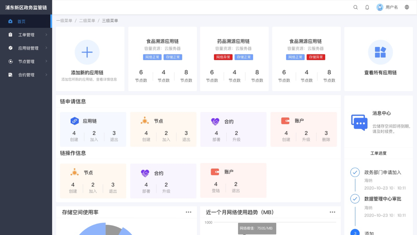Click the red wallet icon under 链操作信息
Image resolution: width=417 pixels, height=235 pixels.
tap(215, 172)
